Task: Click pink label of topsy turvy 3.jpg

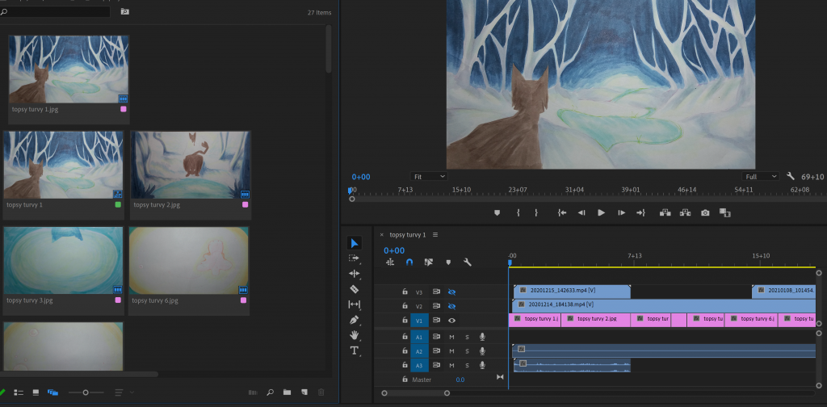Action: point(118,300)
